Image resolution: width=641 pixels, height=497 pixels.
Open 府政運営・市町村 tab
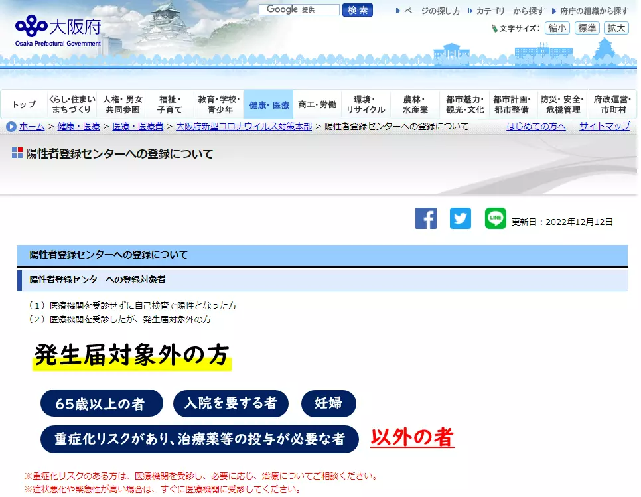click(612, 104)
